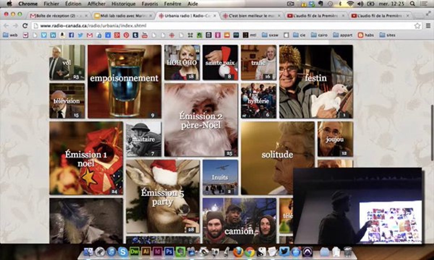434x260 pixels.
Task: Open iTunes from the dock
Action: (x=111, y=252)
